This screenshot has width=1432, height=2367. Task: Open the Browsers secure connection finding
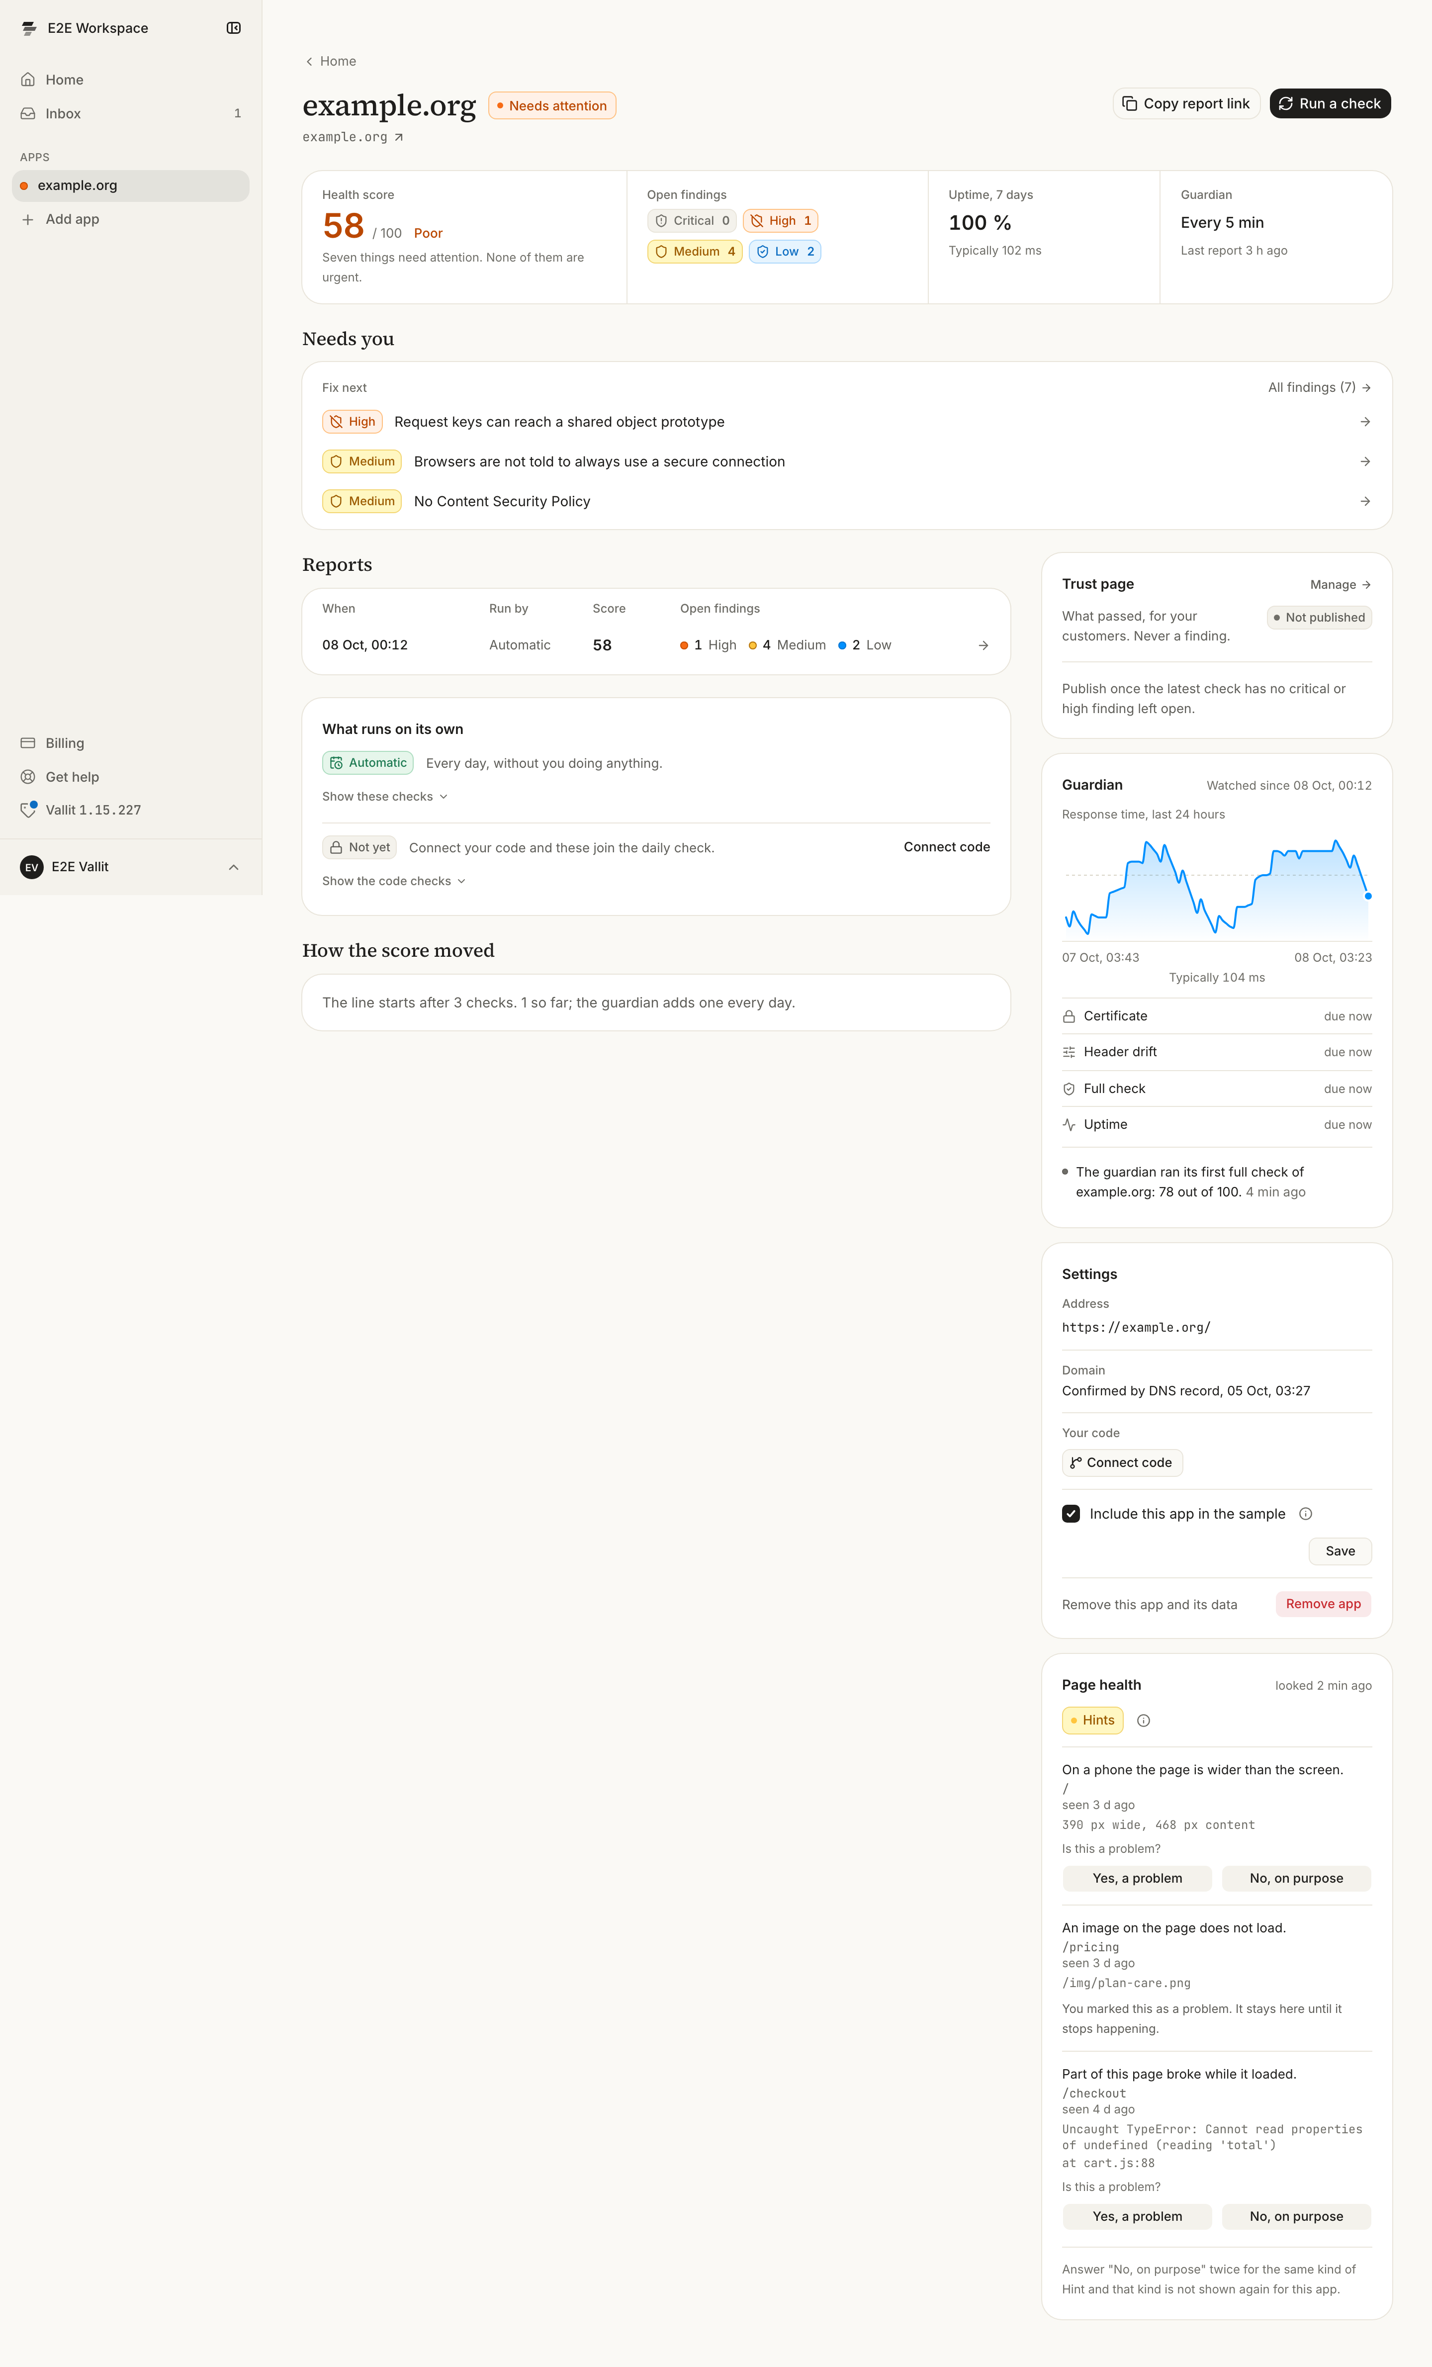(x=846, y=462)
